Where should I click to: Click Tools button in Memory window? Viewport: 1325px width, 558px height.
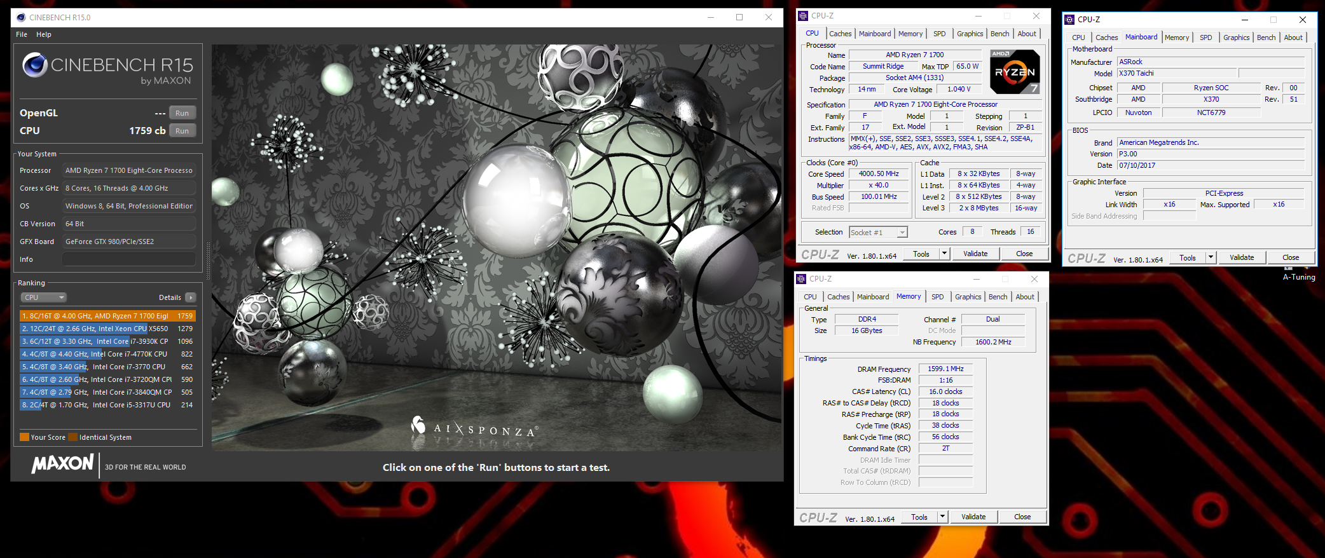click(919, 517)
